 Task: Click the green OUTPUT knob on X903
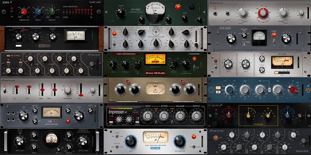[x=52, y=12]
